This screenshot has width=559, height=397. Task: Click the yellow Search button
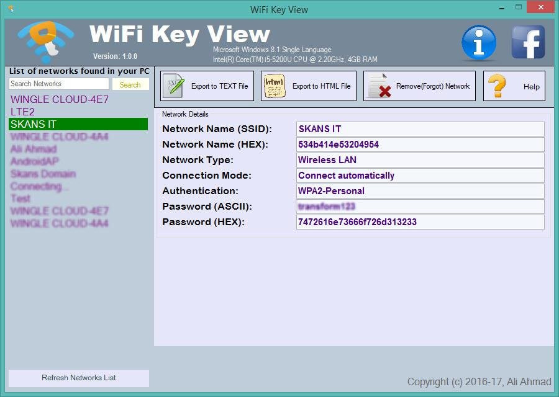click(130, 84)
